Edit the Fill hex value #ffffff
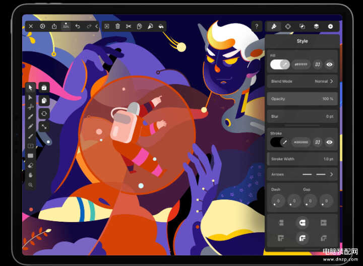The image size is (363, 266). [x=301, y=64]
